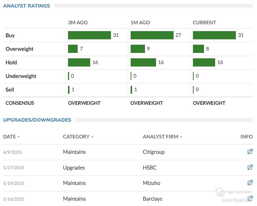Sort by Analyst Firm column arrow
This screenshot has width=257, height=206.
[x=181, y=137]
